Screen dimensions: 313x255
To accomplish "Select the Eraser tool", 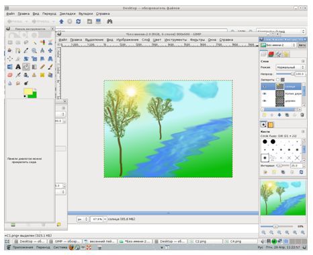I will coord(10,75).
